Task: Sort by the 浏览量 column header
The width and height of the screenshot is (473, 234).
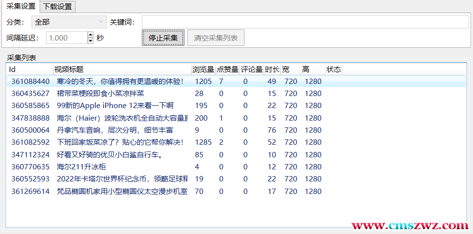Action: 203,69
